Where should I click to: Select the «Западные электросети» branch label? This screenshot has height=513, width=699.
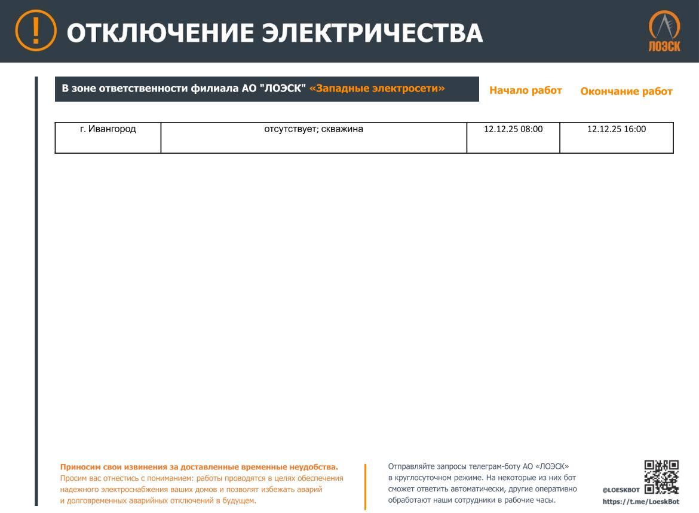377,88
